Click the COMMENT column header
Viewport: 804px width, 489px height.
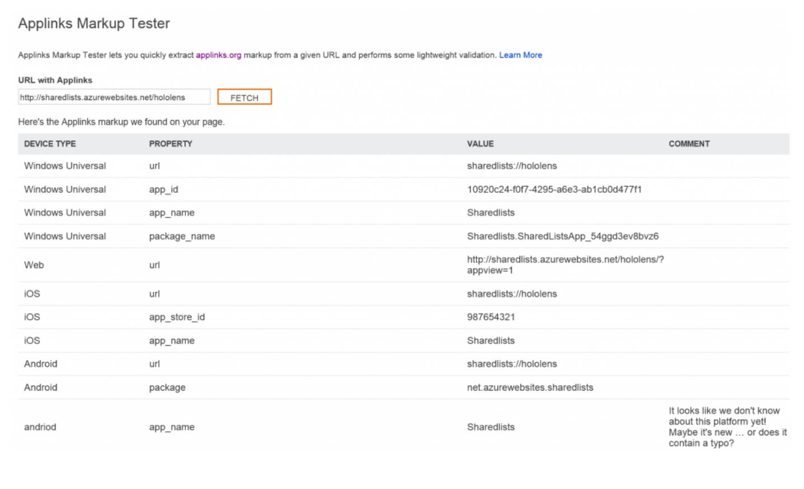689,144
